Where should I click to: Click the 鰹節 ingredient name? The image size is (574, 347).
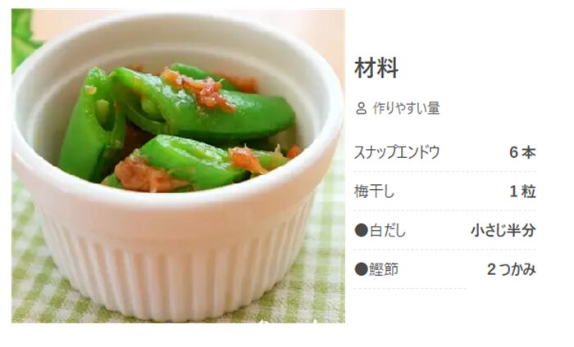coord(384,269)
